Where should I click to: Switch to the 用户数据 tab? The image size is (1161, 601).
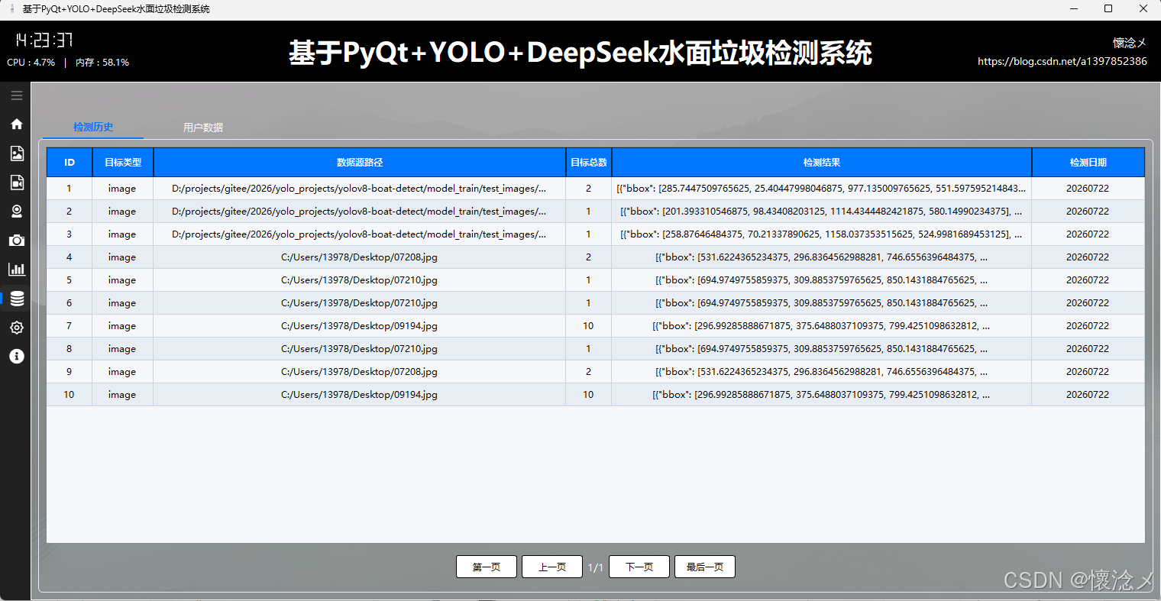(203, 128)
